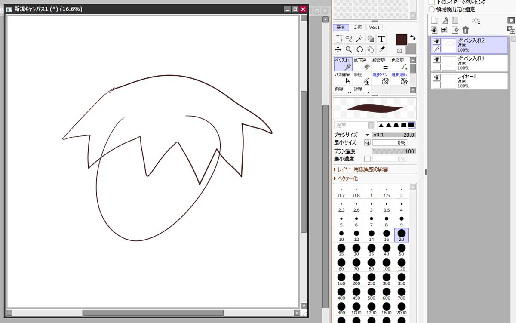Image resolution: width=516 pixels, height=323 pixels.
Task: Select the rectangular selection tool
Action: click(338, 39)
